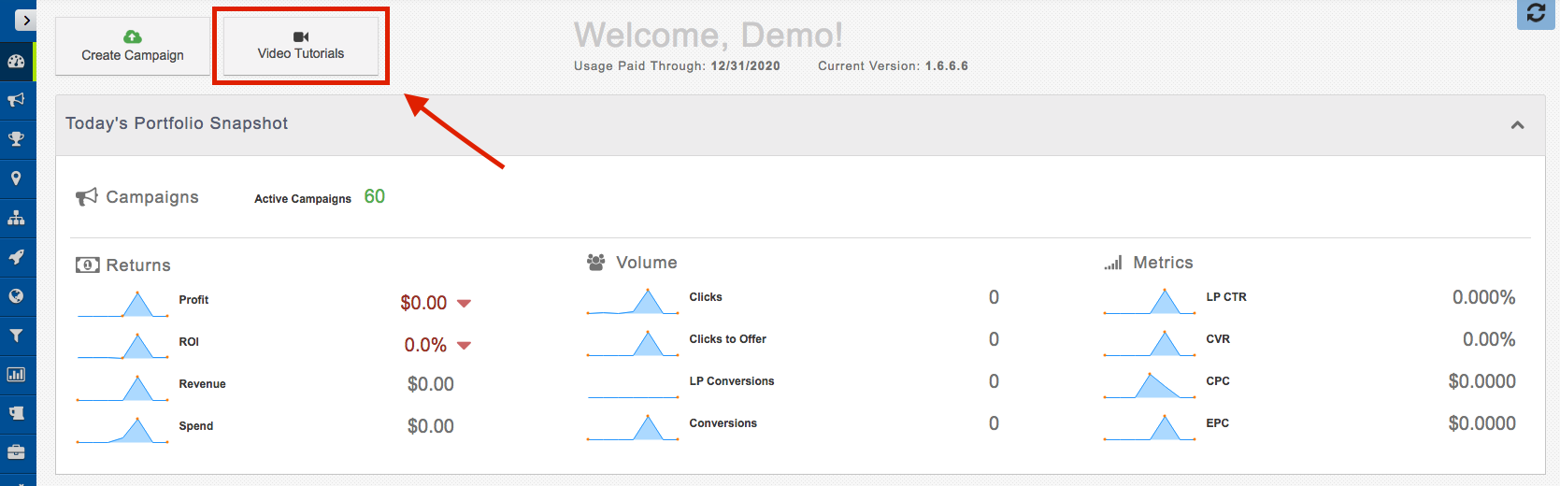Click the Clicks sparkline chart
Viewport: 1560px width, 486px height.
point(633,301)
